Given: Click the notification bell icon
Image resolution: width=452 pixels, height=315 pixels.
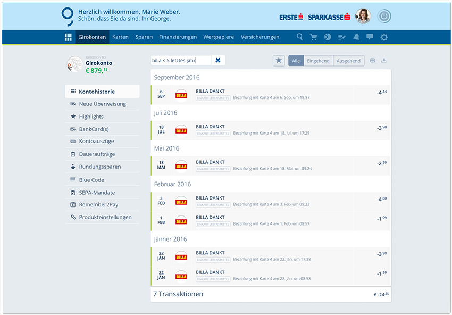Looking at the screenshot, I should pos(356,37).
